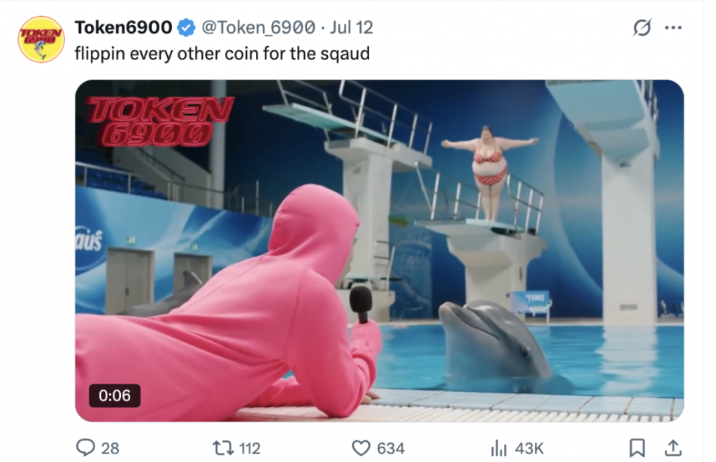Click the 0:06 video duration badge

click(x=115, y=396)
